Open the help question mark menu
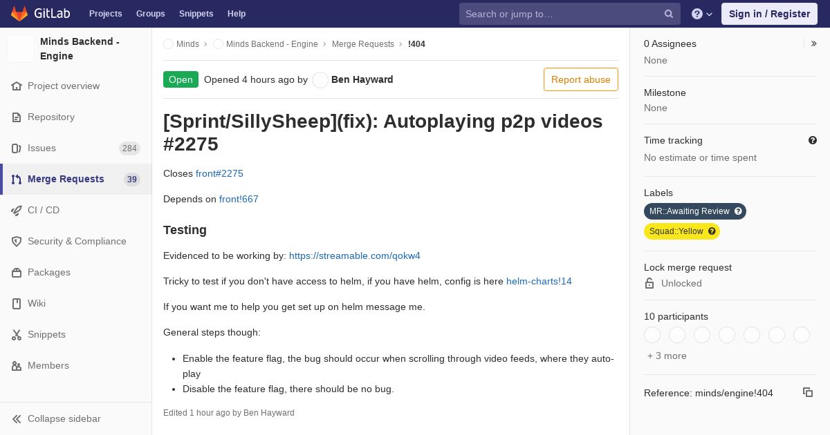 pos(702,14)
